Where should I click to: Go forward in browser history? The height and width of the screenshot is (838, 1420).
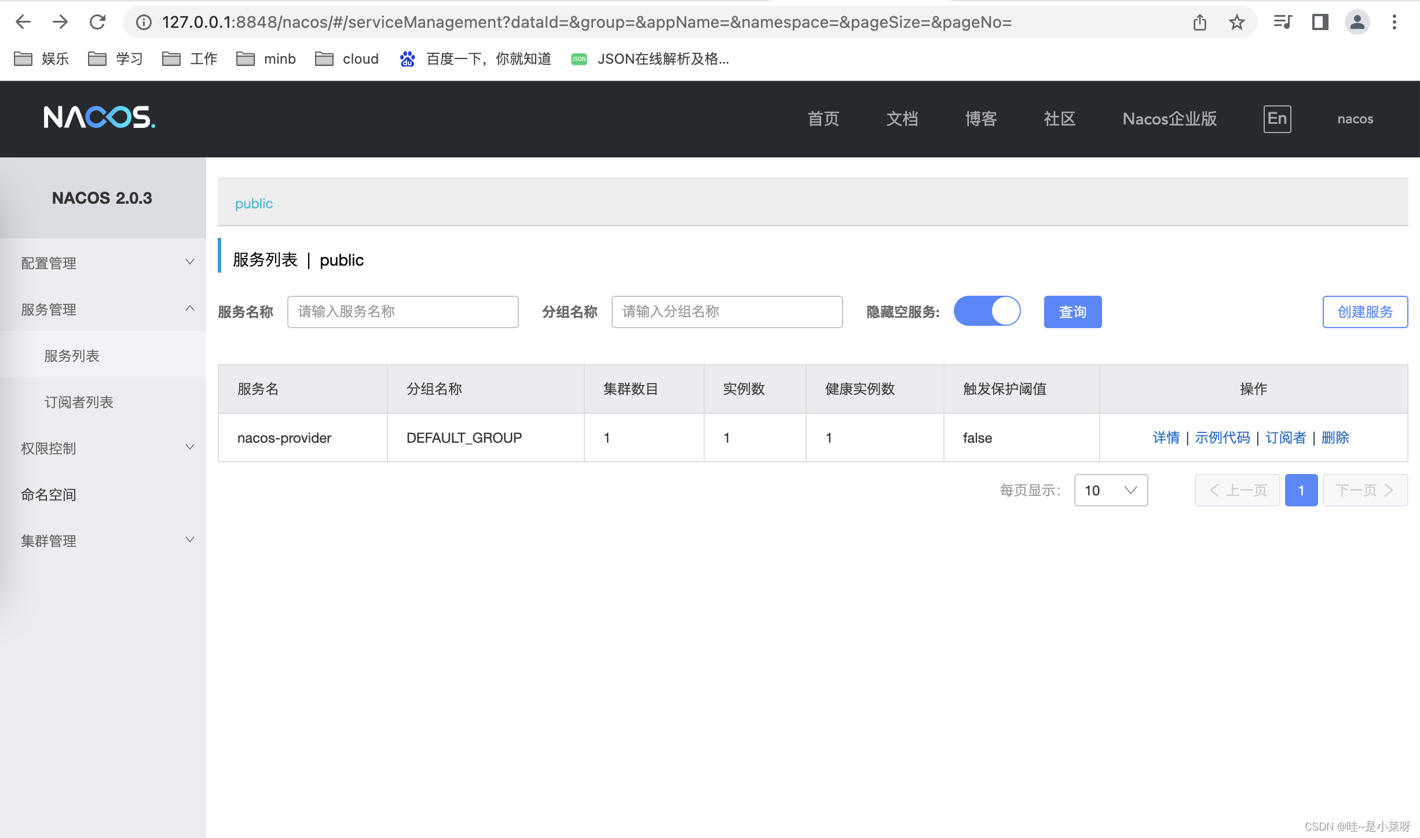[x=60, y=22]
